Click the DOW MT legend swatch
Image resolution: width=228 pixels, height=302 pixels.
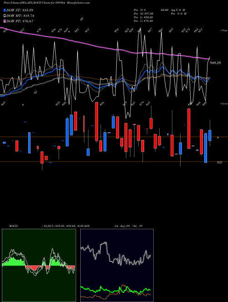(x=5, y=16)
